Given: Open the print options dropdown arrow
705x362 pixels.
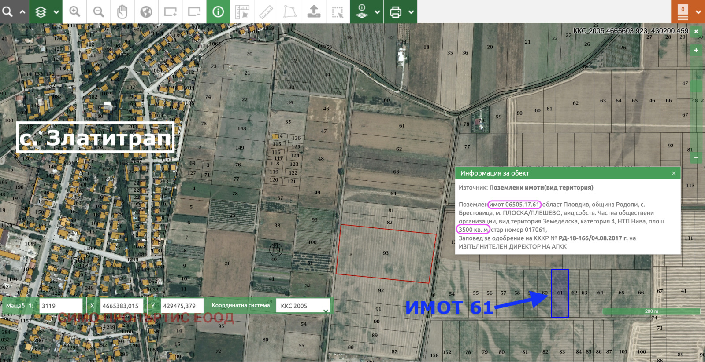Looking at the screenshot, I should [x=411, y=12].
